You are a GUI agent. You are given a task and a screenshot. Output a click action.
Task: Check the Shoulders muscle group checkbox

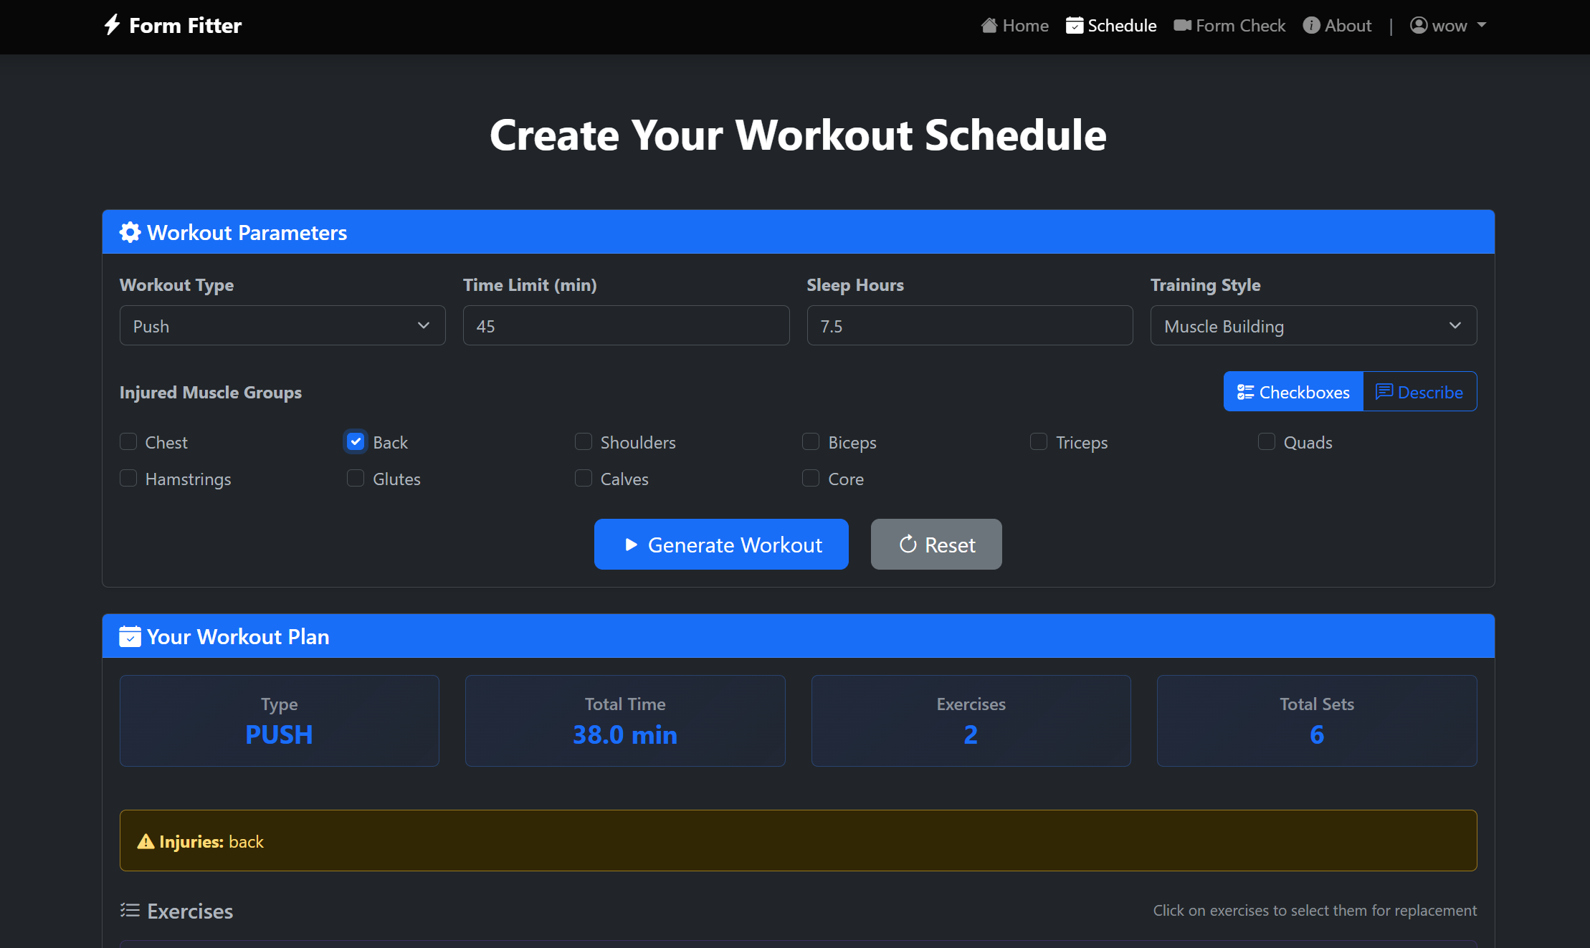pyautogui.click(x=584, y=441)
